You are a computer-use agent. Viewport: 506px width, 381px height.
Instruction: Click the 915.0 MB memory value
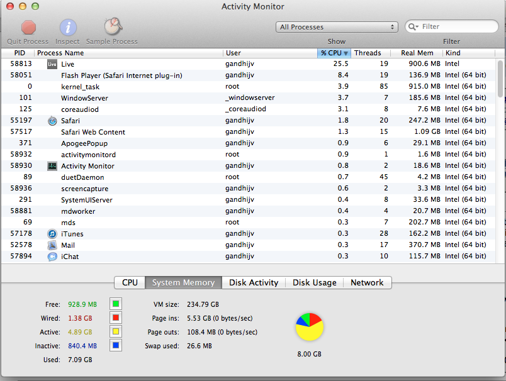(x=424, y=86)
